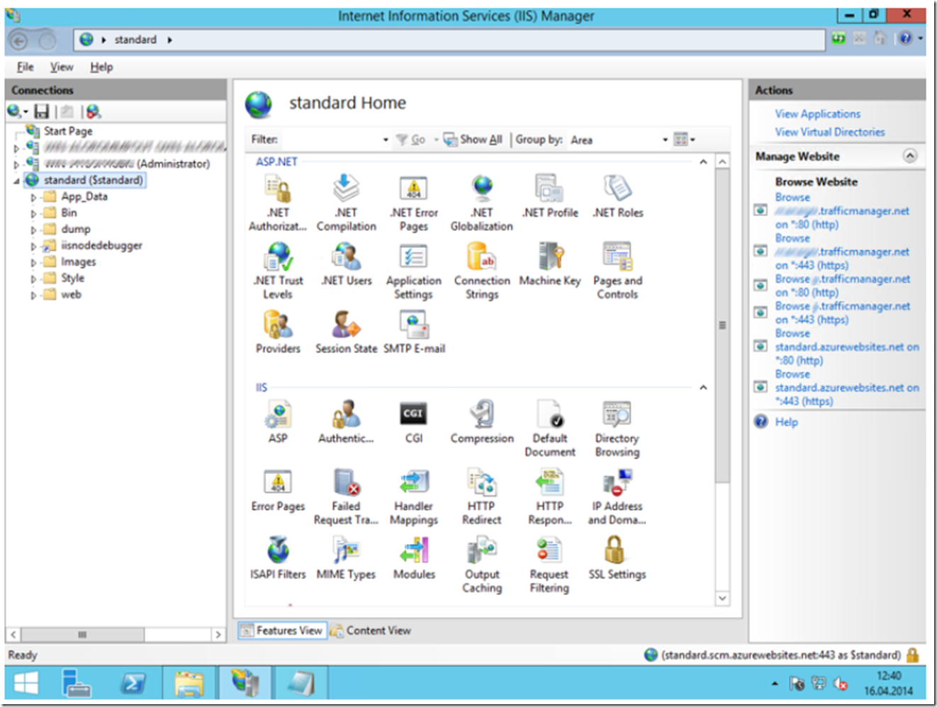
Task: Open Failed Request Tracing Rules
Action: click(346, 497)
